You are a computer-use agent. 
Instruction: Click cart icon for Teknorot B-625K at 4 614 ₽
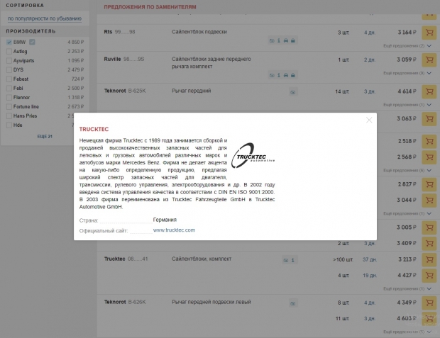[x=429, y=91]
